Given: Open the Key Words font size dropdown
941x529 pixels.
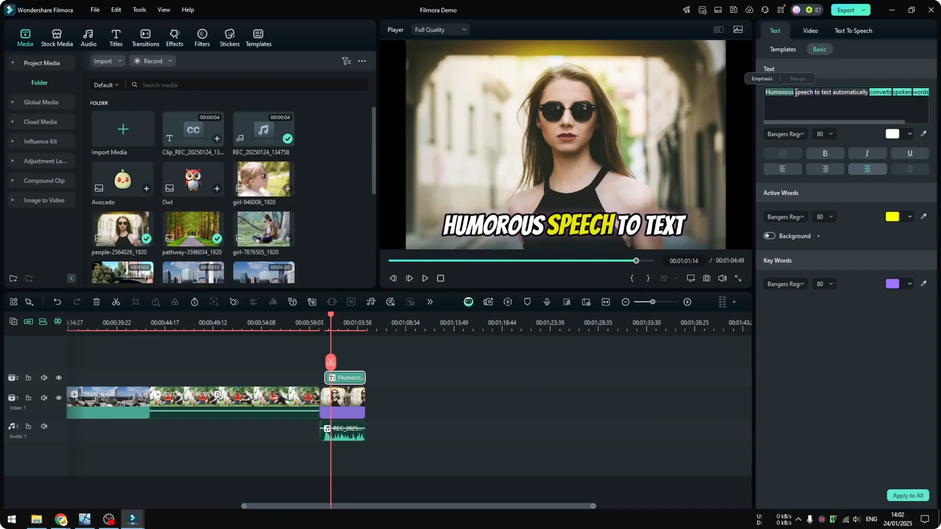Looking at the screenshot, I should pyautogui.click(x=824, y=284).
